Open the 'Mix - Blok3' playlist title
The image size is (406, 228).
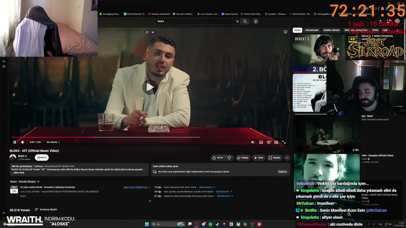point(367,116)
